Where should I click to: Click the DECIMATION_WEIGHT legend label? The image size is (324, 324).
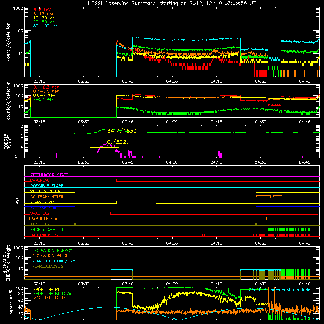(x=51, y=256)
